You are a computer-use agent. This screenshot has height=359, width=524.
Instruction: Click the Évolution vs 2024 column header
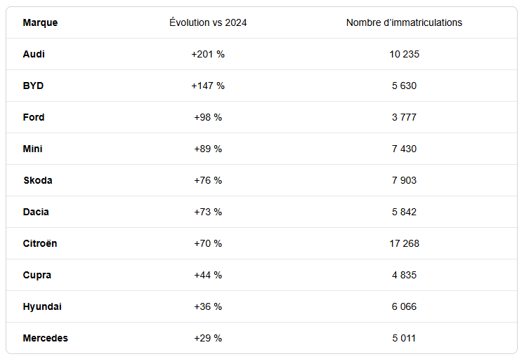coord(208,22)
